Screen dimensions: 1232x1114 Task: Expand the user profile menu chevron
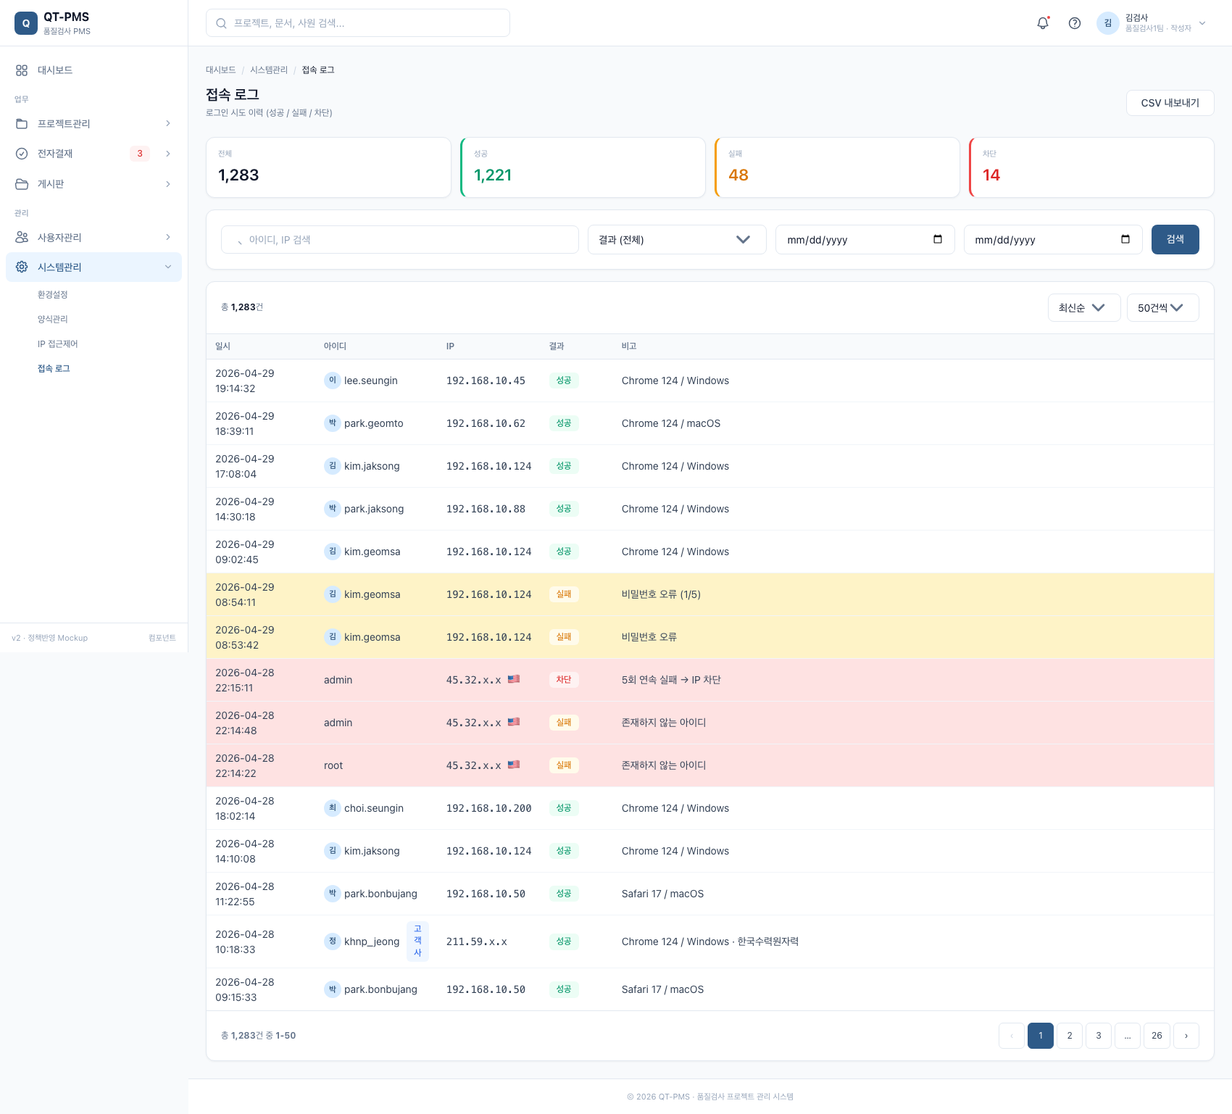1202,23
